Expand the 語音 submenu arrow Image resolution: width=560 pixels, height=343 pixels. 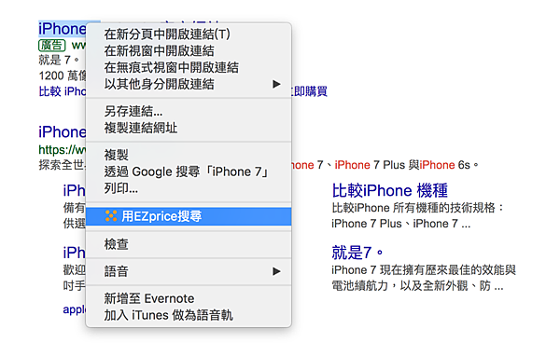point(276,271)
